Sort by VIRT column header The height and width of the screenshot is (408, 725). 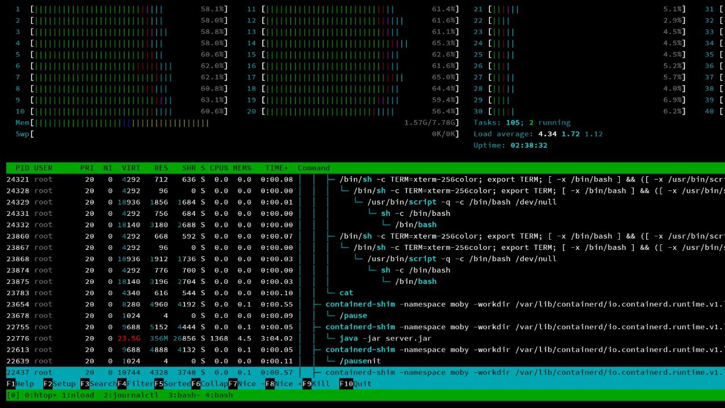(131, 168)
